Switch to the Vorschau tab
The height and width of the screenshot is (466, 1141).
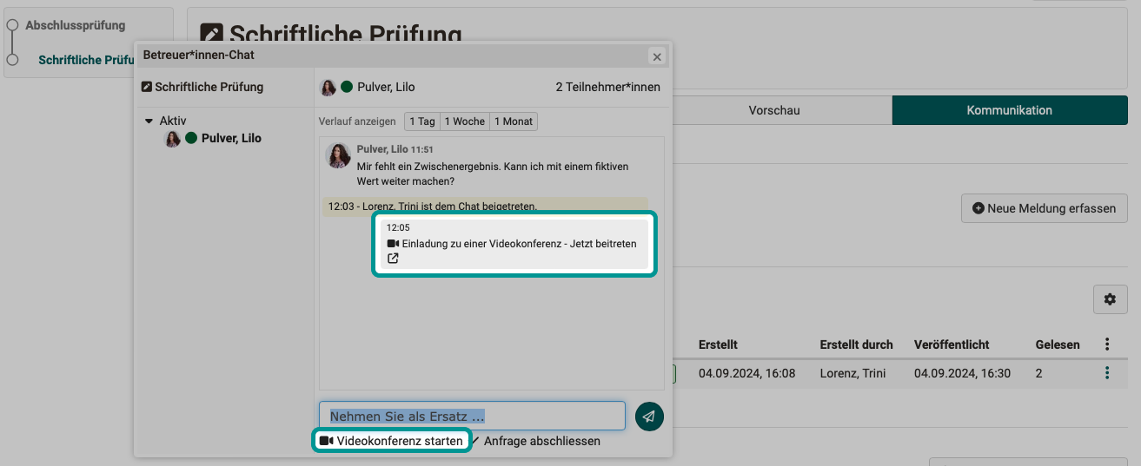pos(773,110)
